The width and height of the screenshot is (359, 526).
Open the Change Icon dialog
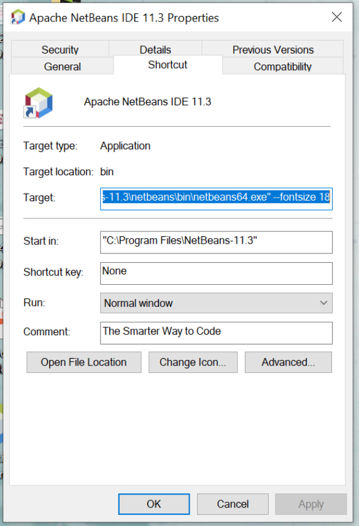[x=193, y=362]
